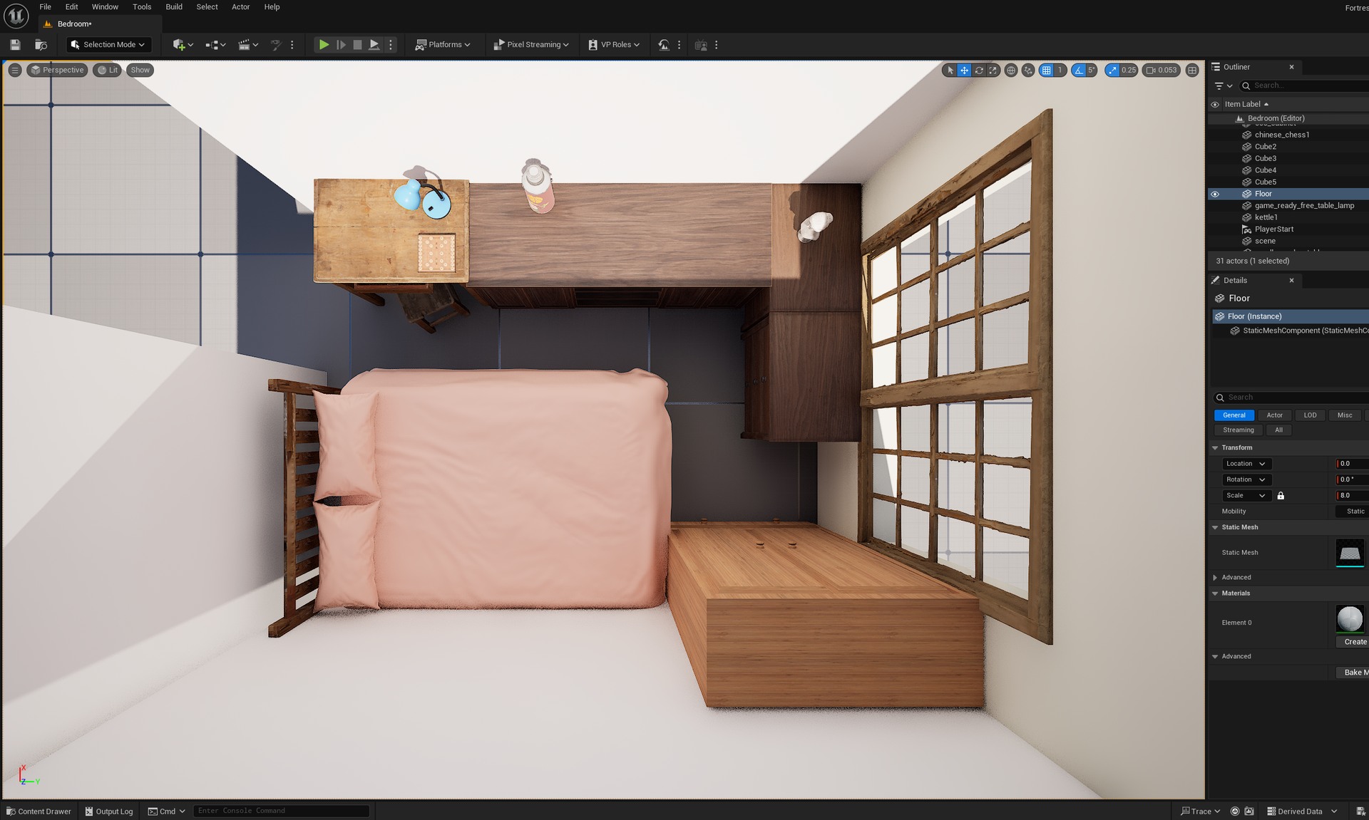Select the LOD details filter
Viewport: 1369px width, 820px height.
pyautogui.click(x=1310, y=415)
